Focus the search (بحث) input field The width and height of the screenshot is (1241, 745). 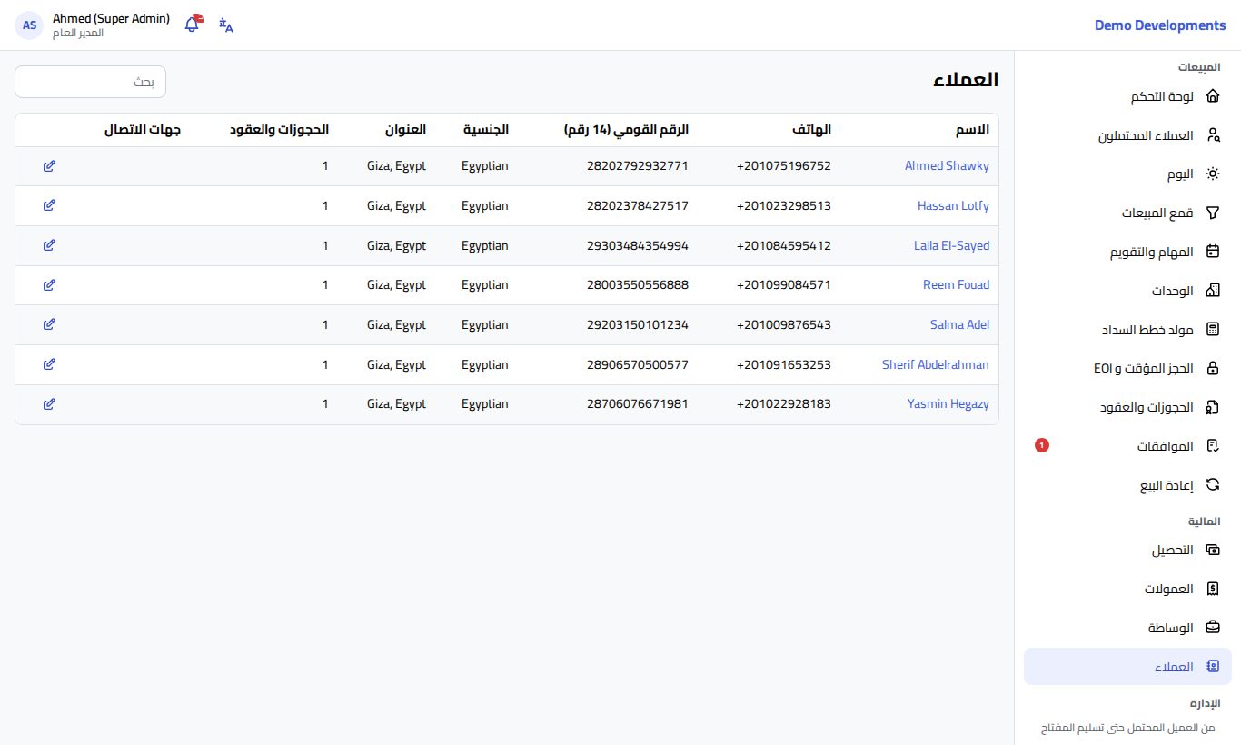coord(91,82)
